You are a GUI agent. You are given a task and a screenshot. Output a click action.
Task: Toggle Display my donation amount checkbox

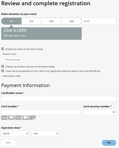pyautogui.click(x=3, y=66)
